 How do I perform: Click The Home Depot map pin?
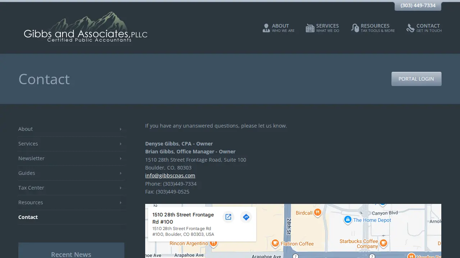(x=348, y=219)
